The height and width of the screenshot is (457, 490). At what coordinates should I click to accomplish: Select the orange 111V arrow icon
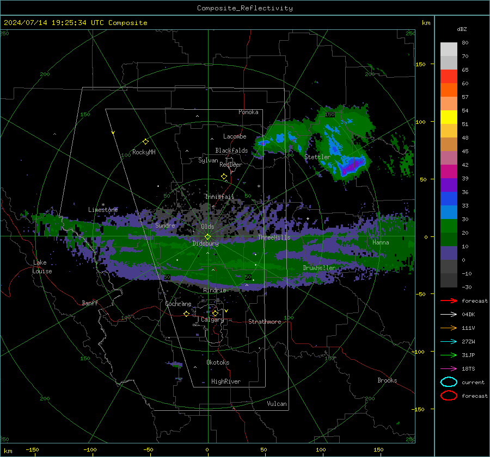click(449, 328)
